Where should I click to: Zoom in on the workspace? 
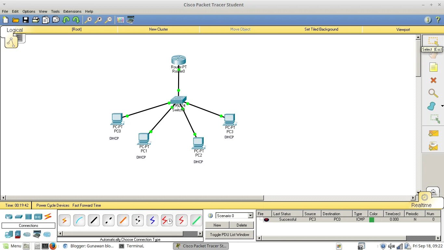88,20
